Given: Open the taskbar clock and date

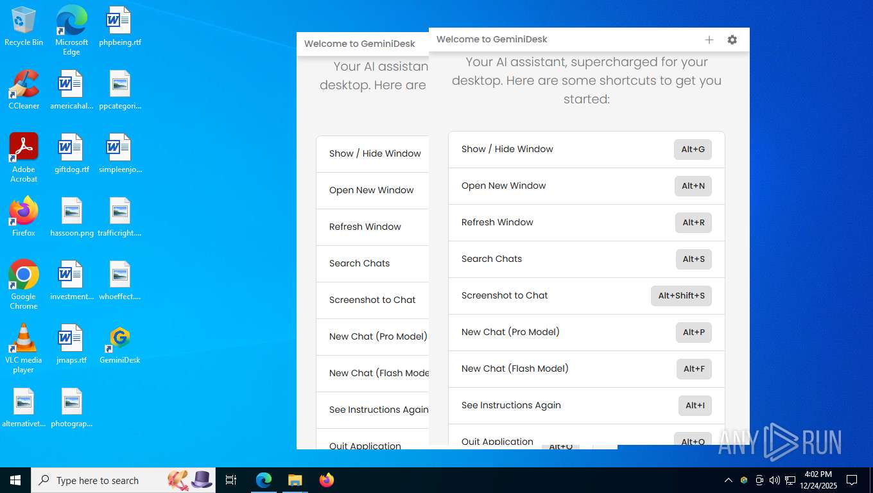Looking at the screenshot, I should [818, 480].
